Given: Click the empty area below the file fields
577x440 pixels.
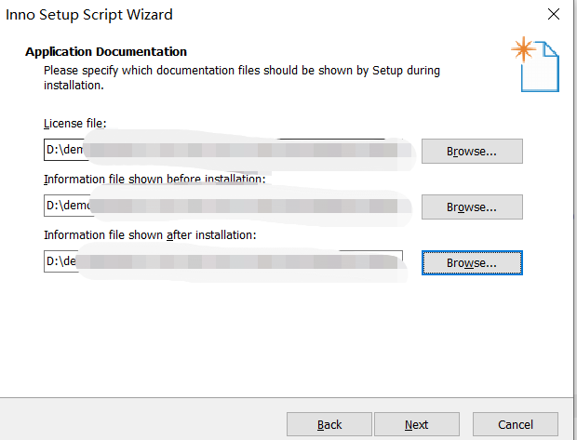Looking at the screenshot, I should click(279, 335).
